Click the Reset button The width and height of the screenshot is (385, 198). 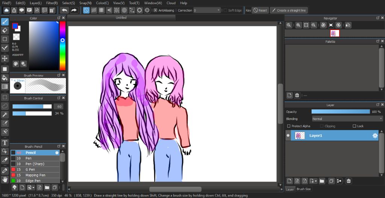[x=260, y=10]
